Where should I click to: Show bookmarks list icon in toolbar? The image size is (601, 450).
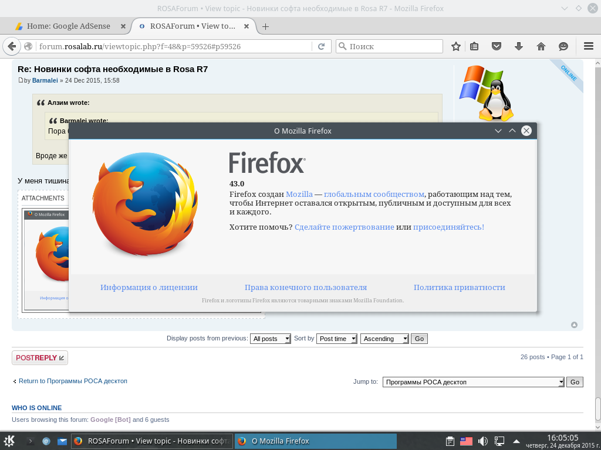point(474,46)
